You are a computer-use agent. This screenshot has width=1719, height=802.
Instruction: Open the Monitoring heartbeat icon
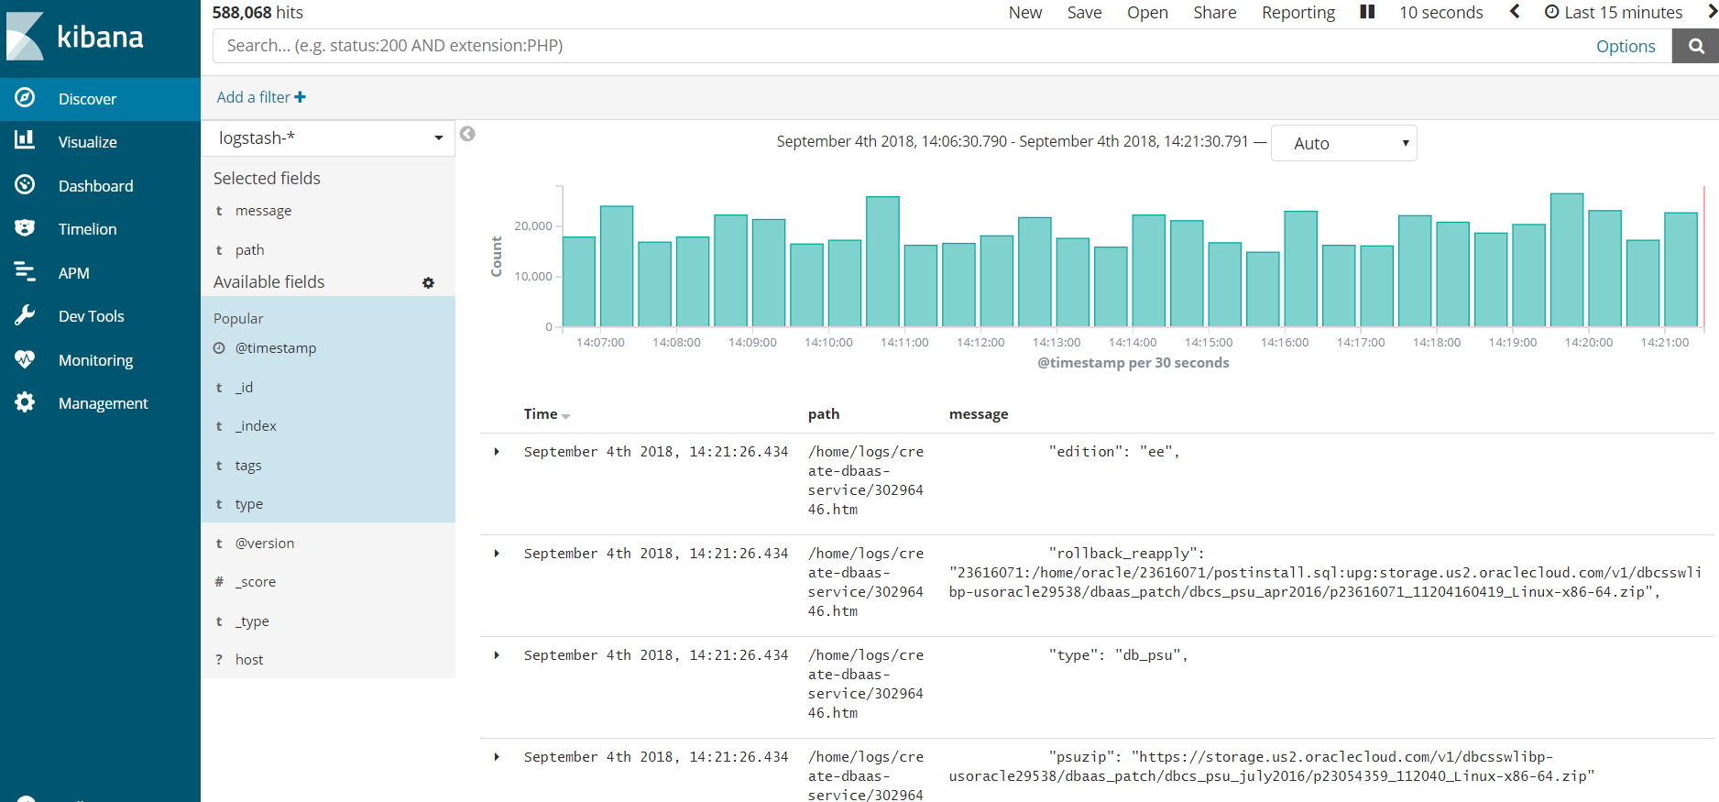[x=25, y=359]
